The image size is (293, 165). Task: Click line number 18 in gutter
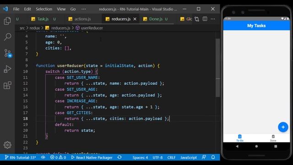[26, 119]
